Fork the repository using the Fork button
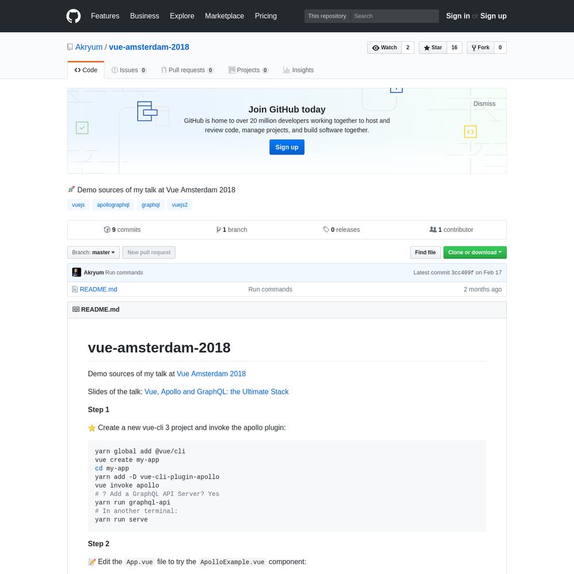 (x=480, y=48)
